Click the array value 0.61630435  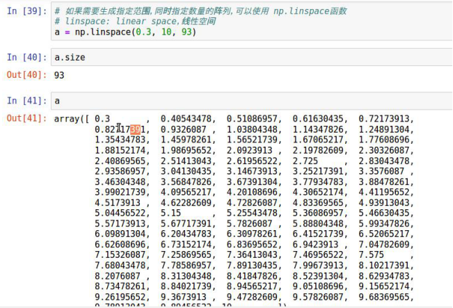(318, 119)
